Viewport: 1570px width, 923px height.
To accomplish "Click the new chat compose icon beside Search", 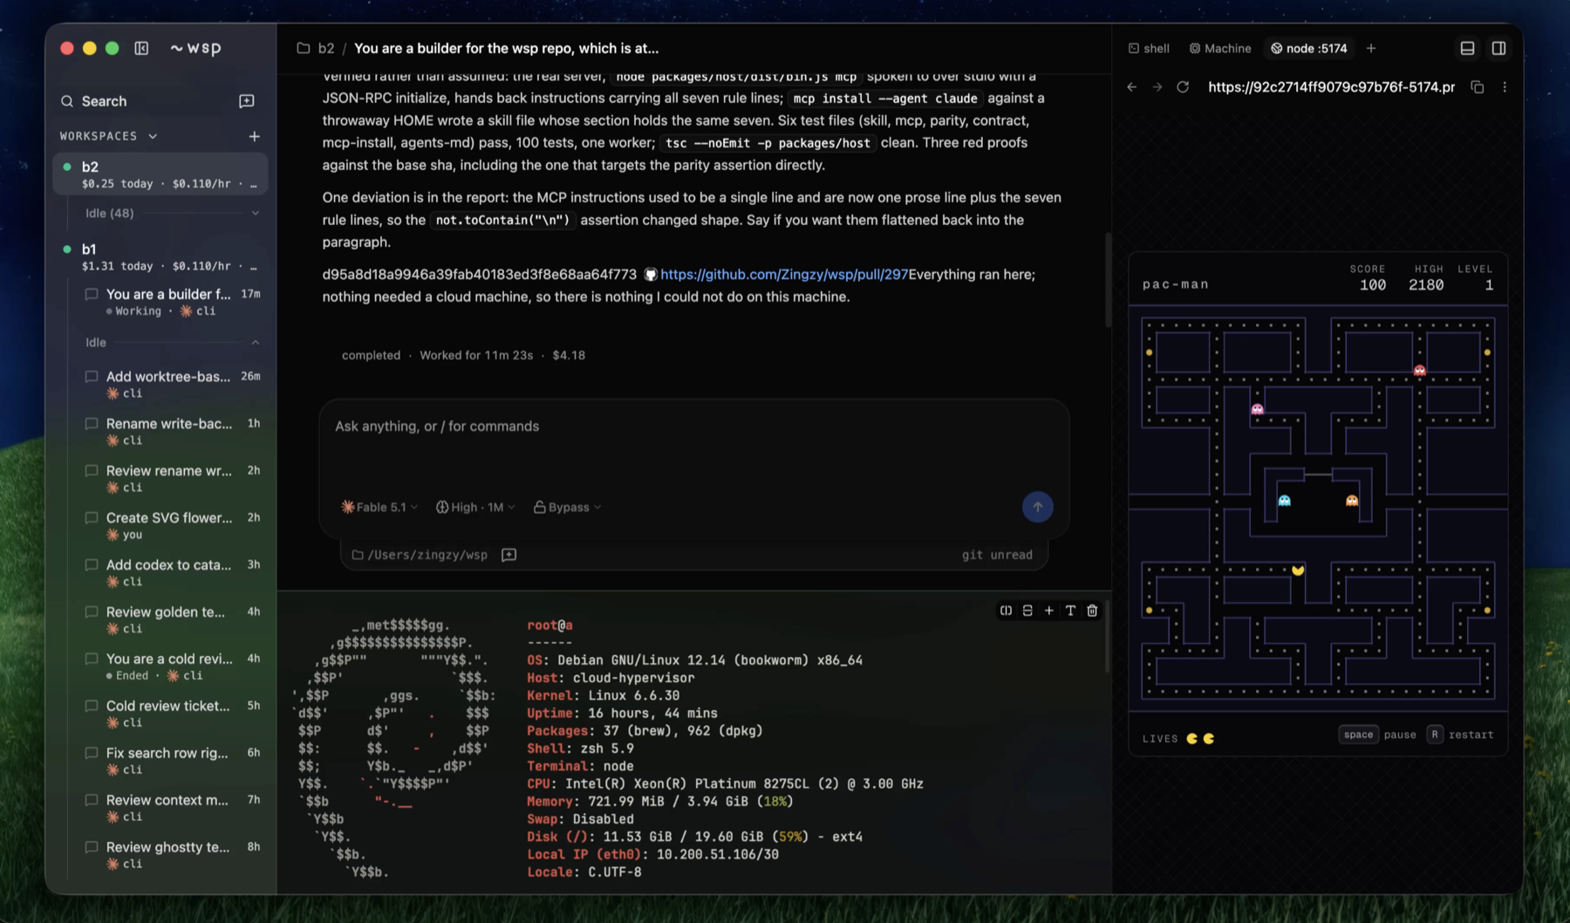I will click(x=247, y=101).
